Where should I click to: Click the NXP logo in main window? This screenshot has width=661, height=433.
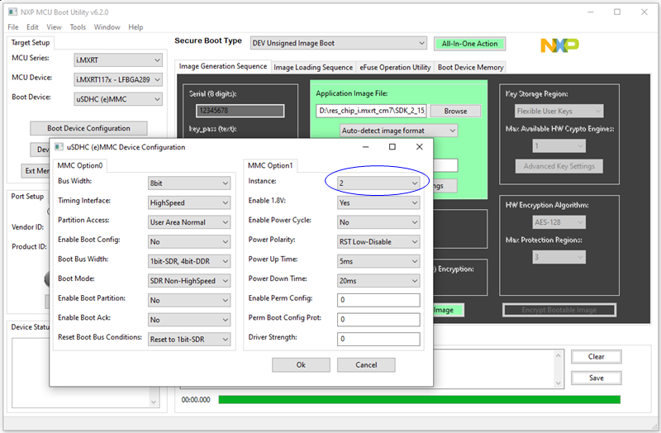tap(560, 45)
